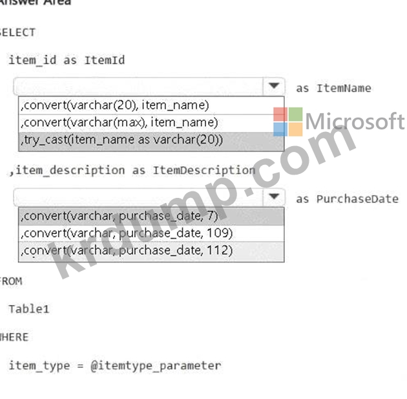Click the Microsoft four-square logo
The height and width of the screenshot is (399, 407).
pos(288,122)
